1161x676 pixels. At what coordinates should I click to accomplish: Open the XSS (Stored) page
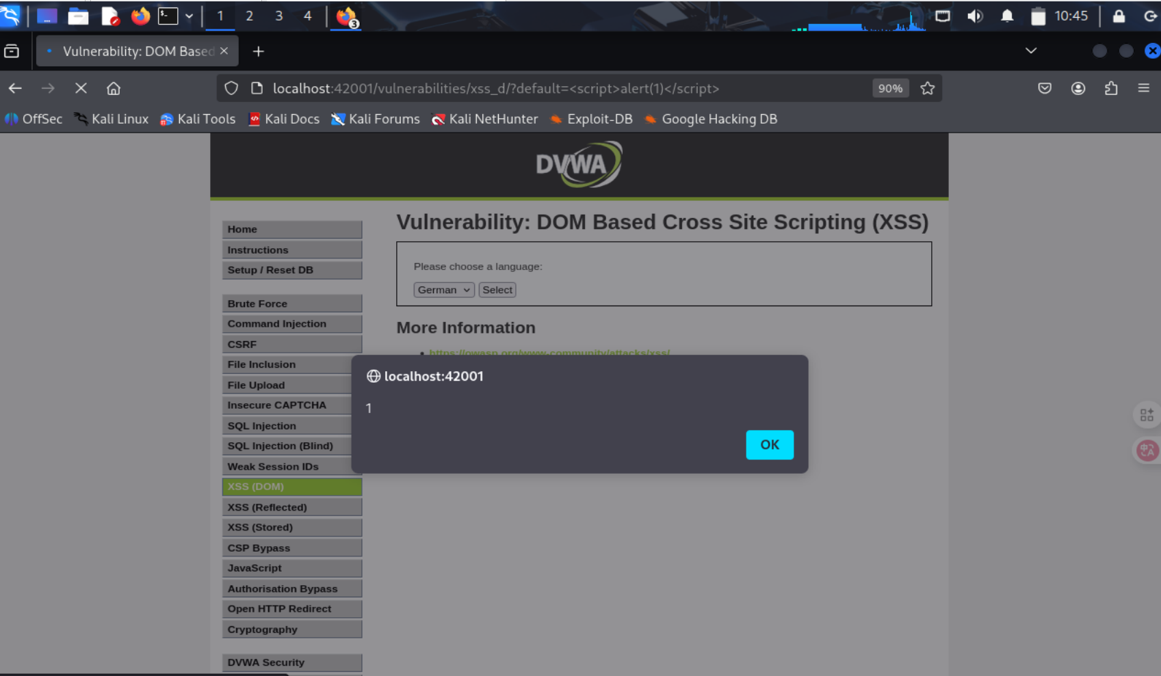tap(292, 528)
